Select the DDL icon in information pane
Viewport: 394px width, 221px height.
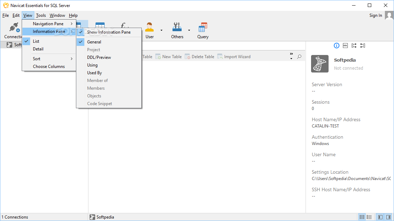[345, 46]
